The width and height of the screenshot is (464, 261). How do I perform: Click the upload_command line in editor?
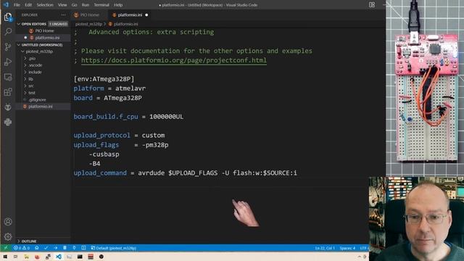coord(186,173)
